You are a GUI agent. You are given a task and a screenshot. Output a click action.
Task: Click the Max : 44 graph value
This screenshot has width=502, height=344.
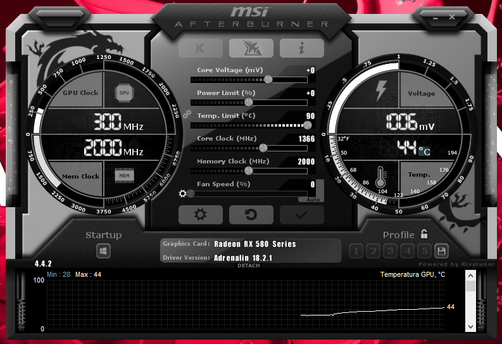[x=88, y=274]
